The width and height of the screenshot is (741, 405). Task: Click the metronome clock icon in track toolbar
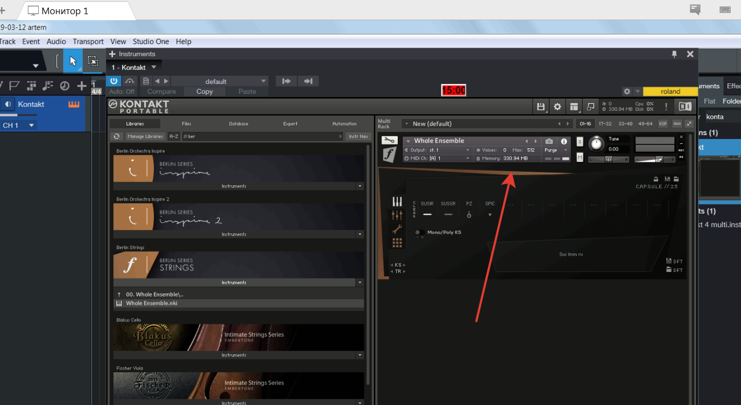[65, 86]
